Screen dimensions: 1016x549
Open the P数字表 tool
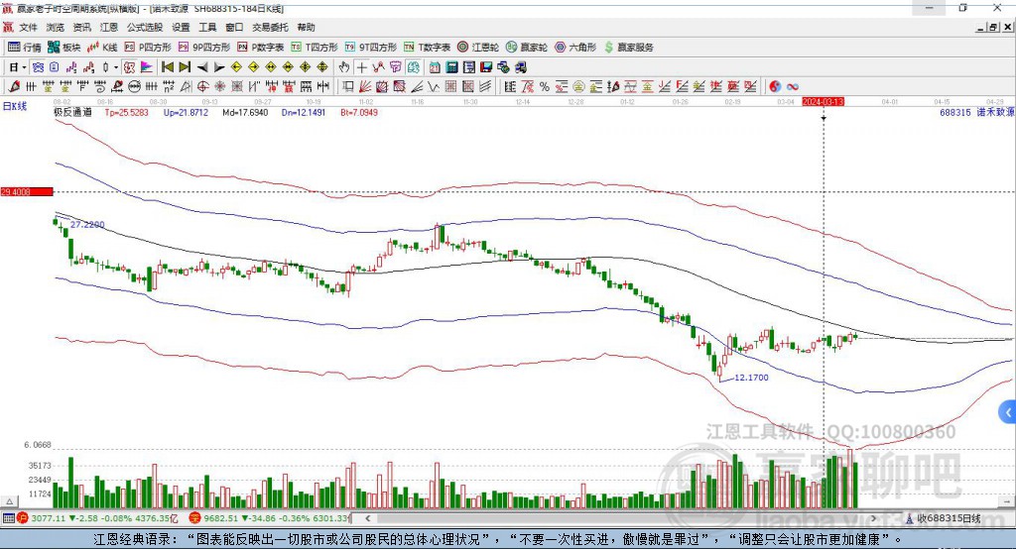tap(261, 48)
